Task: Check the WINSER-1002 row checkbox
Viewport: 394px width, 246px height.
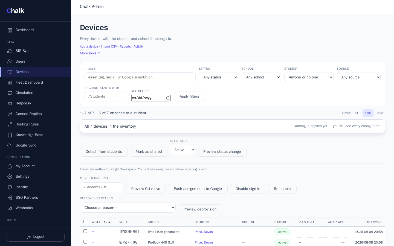Action: (85, 242)
